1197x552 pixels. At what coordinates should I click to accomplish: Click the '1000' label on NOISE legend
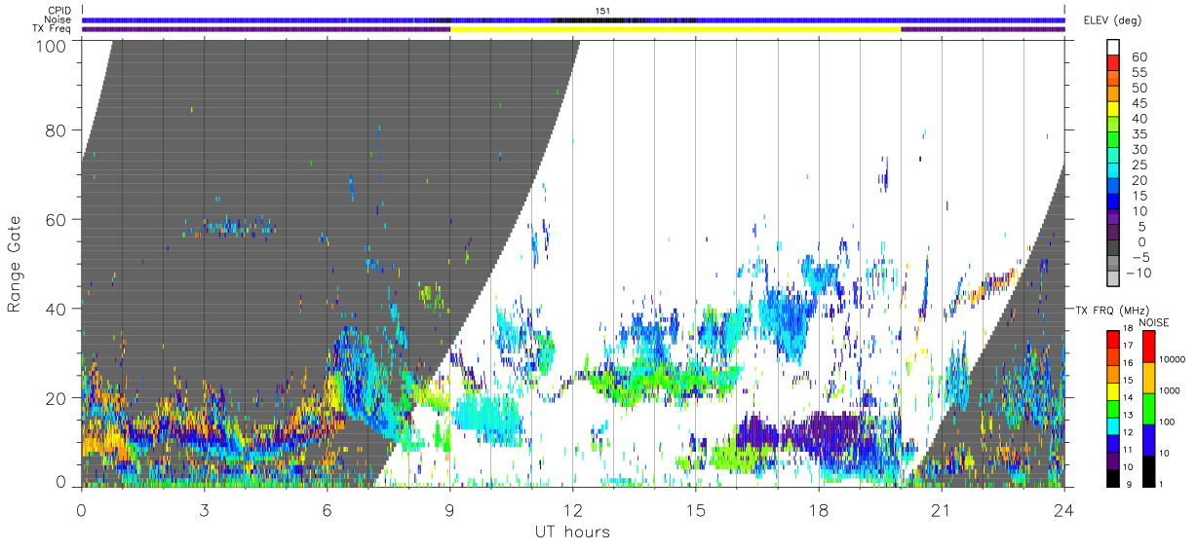(x=1170, y=390)
